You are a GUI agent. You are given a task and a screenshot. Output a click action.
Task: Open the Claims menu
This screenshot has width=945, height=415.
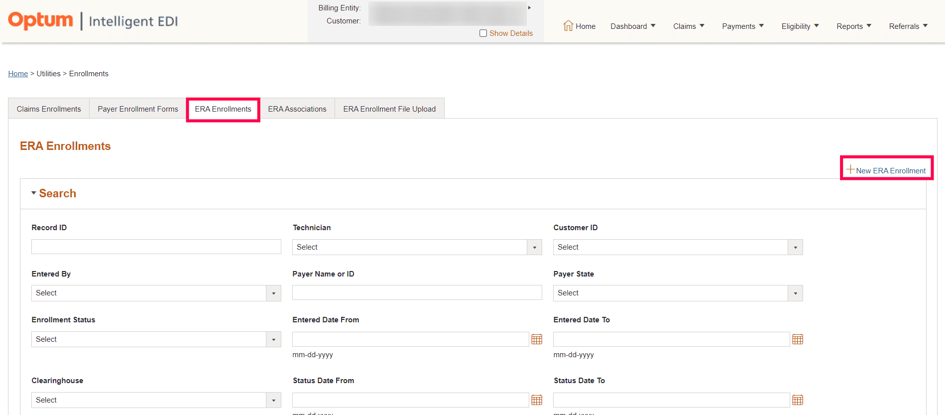coord(689,26)
